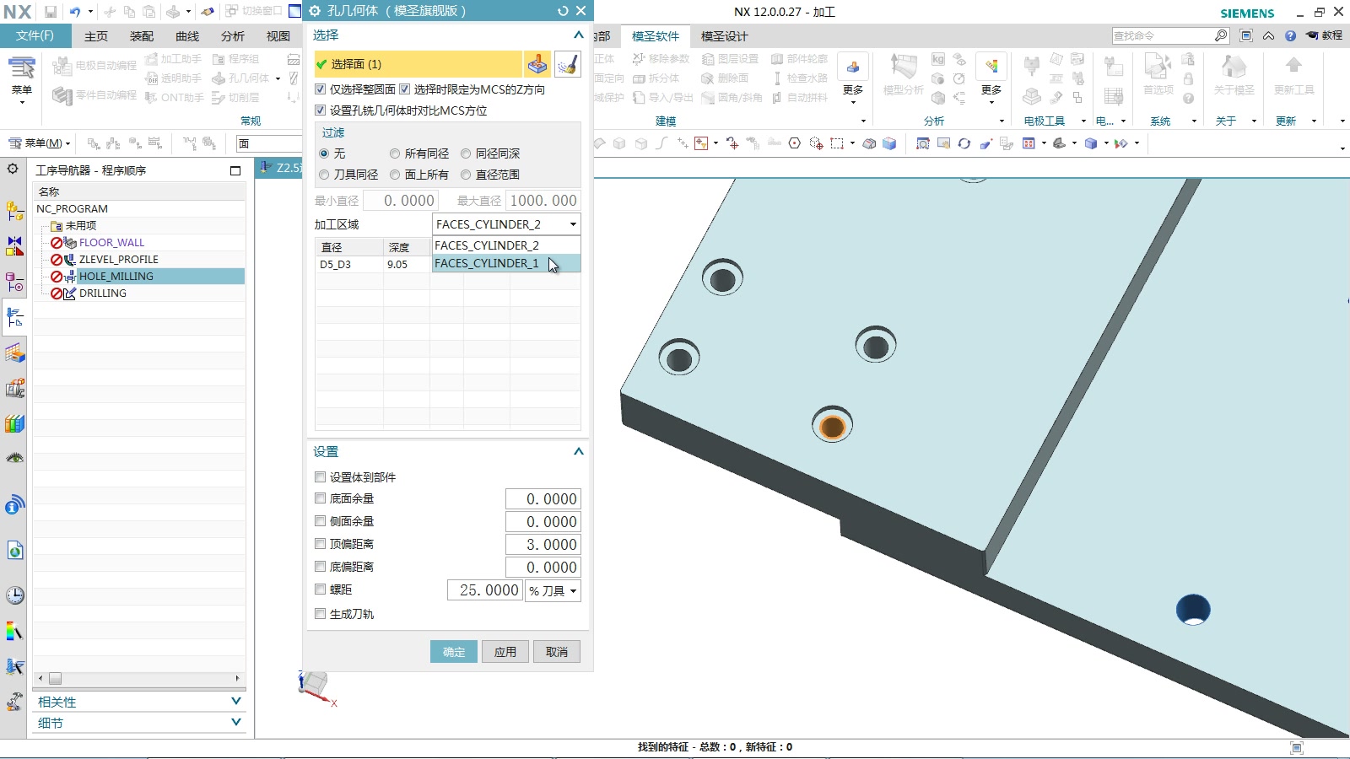Click the 螺距 25.0000 value field
This screenshot has height=759, width=1350.
click(485, 590)
